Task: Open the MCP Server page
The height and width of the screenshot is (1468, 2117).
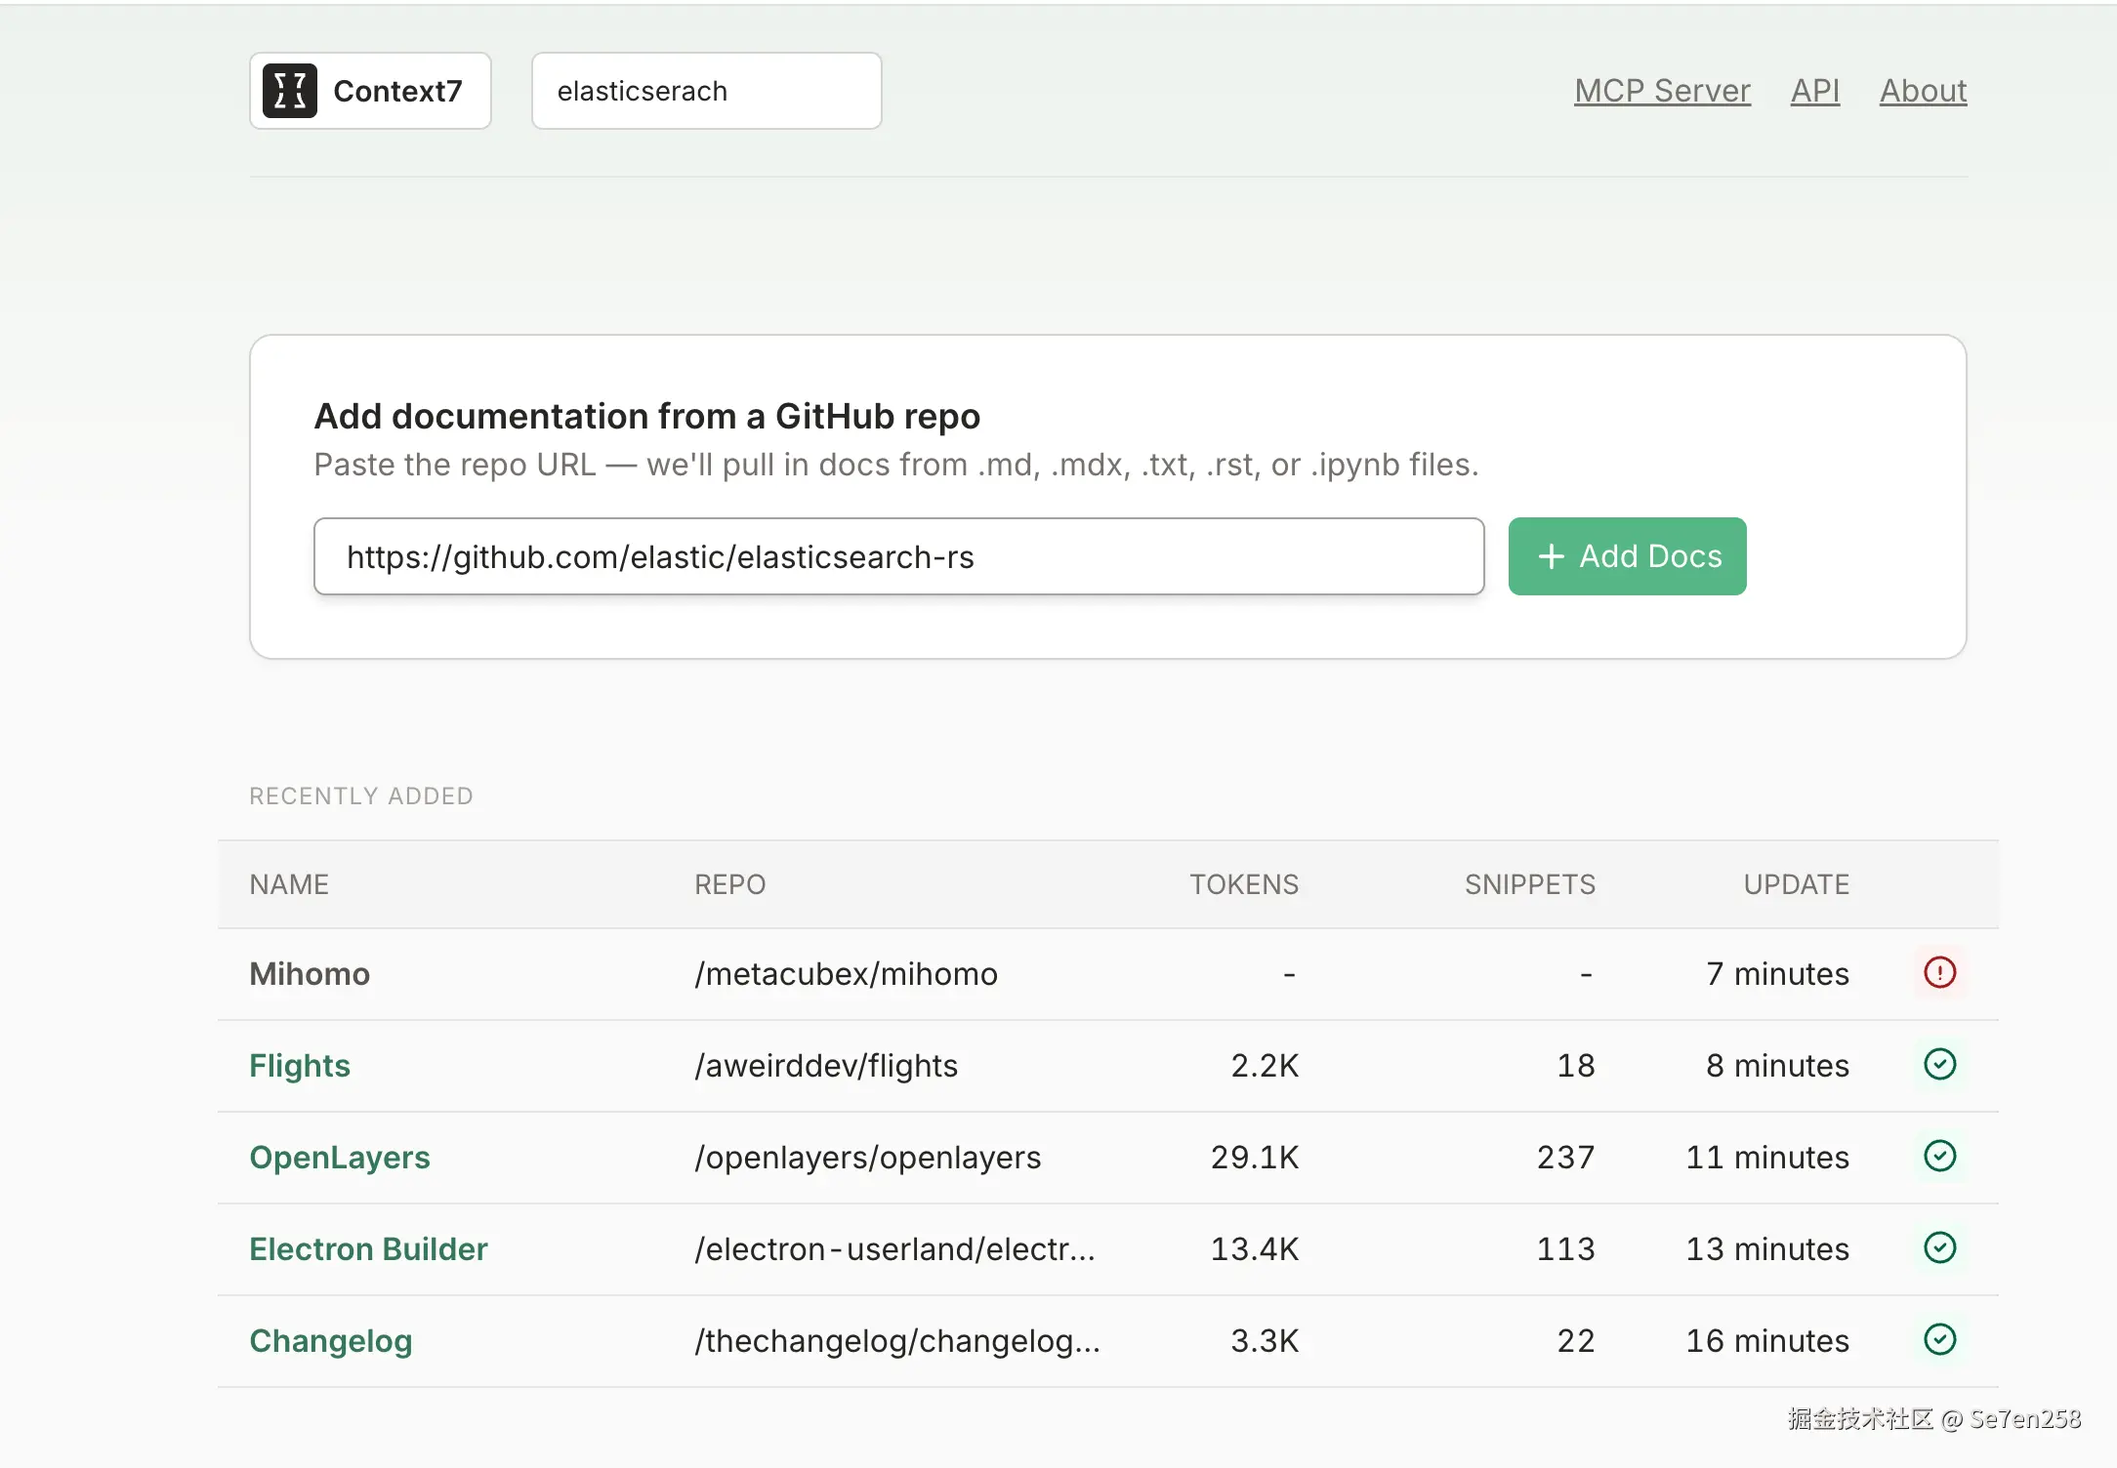Action: pos(1662,91)
